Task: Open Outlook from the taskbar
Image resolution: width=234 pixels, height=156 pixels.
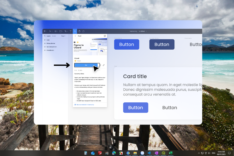Action: tap(93, 153)
